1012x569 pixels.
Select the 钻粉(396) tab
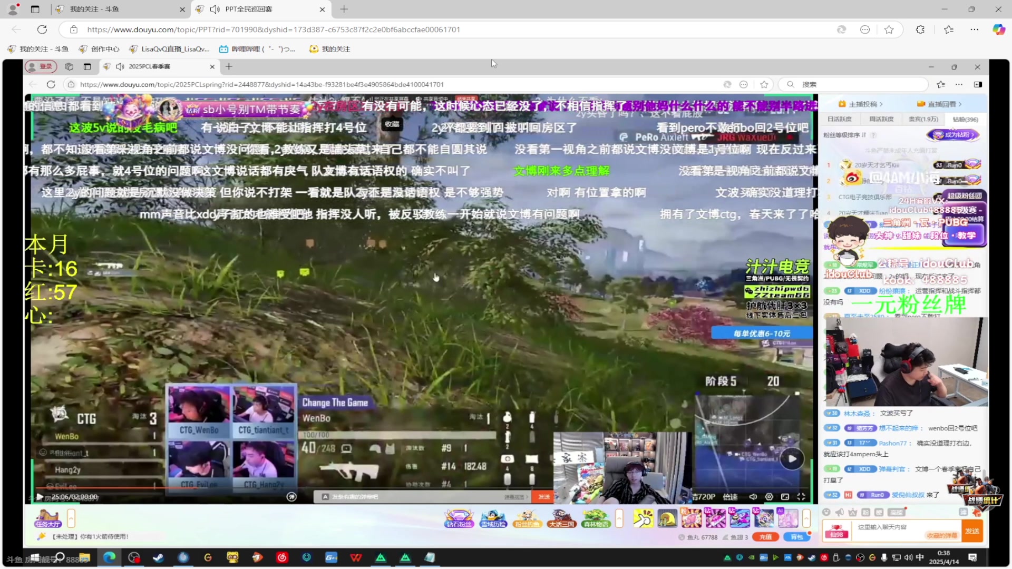pos(965,120)
